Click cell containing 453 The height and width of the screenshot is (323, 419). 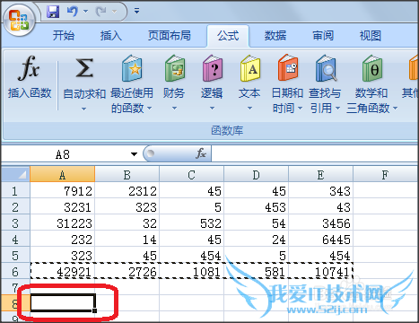(x=256, y=207)
